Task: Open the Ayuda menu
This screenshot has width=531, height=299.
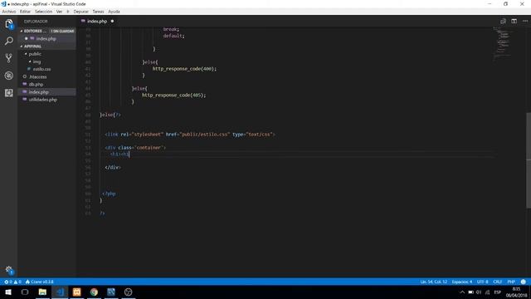Action: coord(114,12)
